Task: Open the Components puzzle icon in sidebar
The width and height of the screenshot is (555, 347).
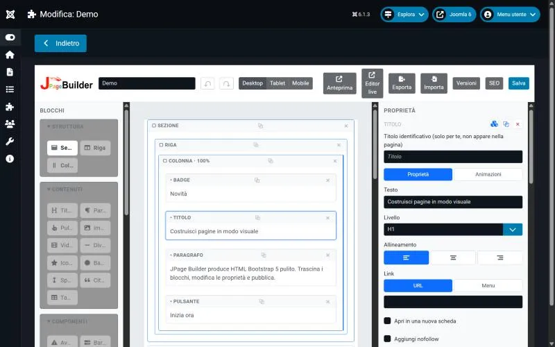Action: click(10, 107)
